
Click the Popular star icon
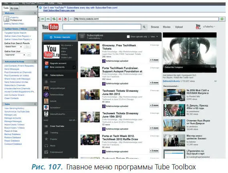(x=46, y=139)
